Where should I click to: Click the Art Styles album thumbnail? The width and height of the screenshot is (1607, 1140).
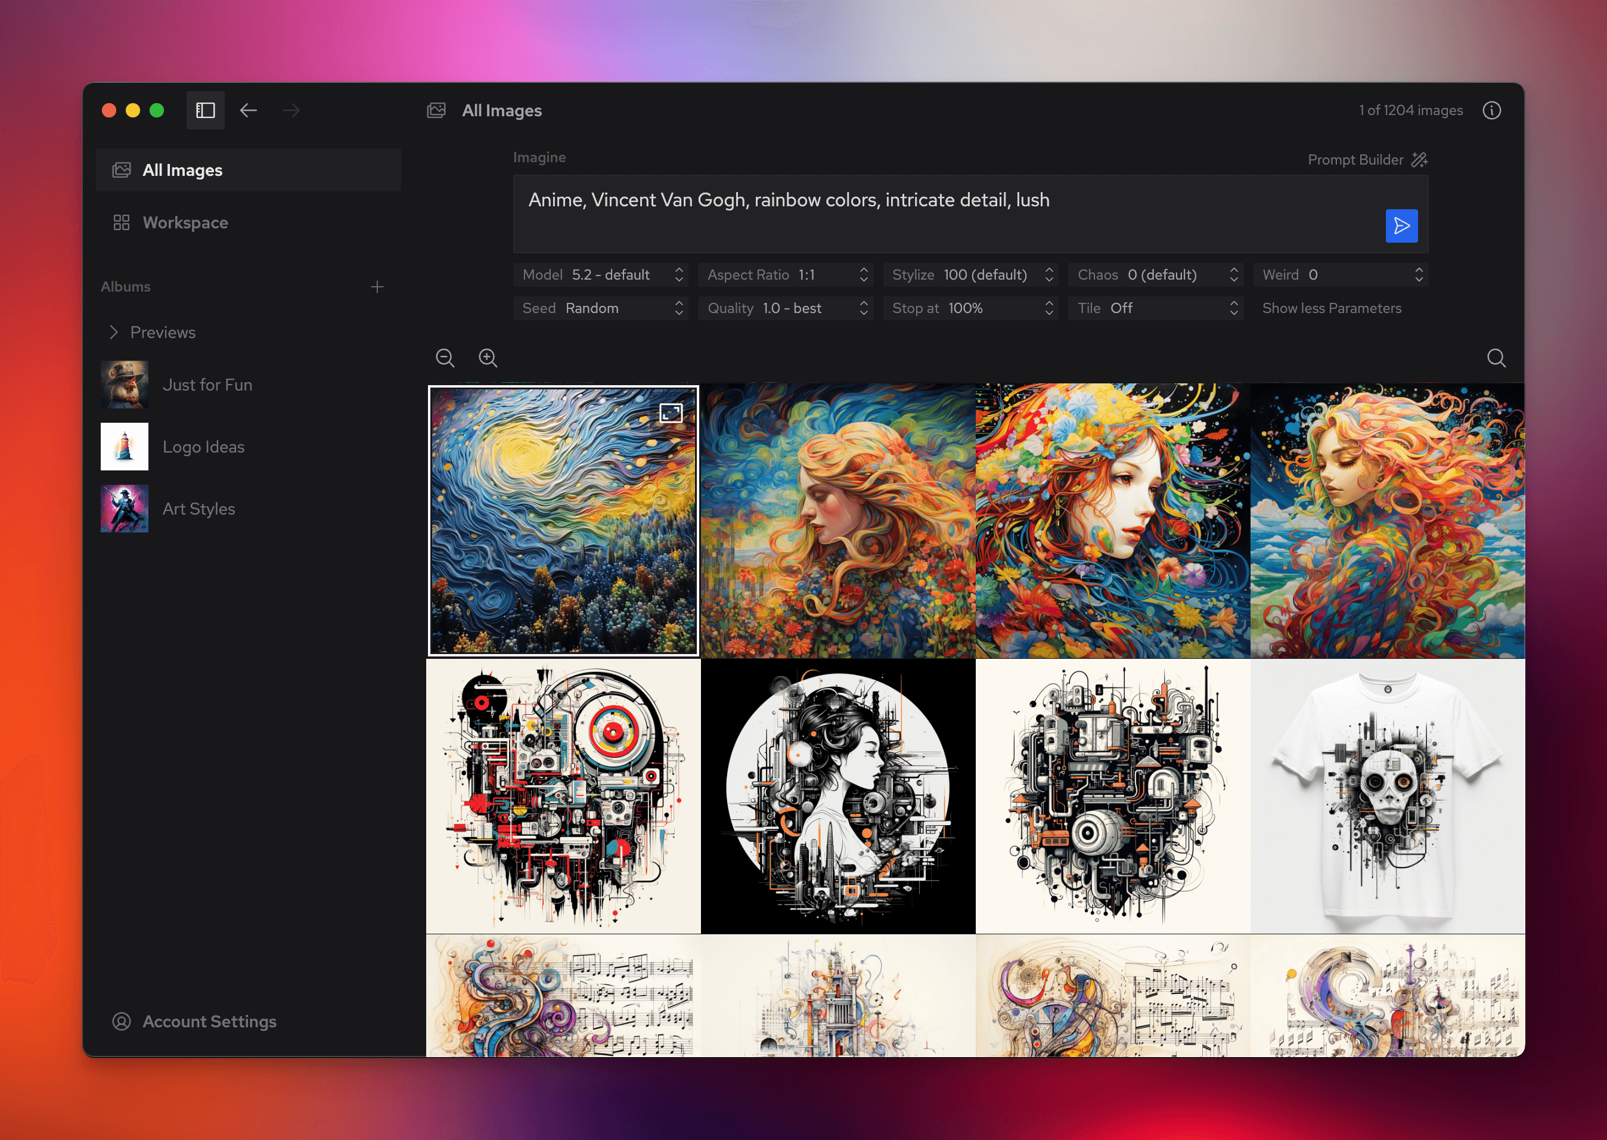pyautogui.click(x=124, y=508)
